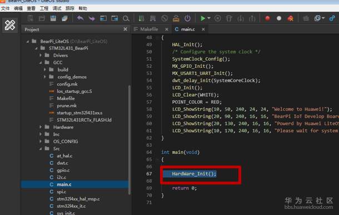Click the grey step-out debug icon

point(252,18)
